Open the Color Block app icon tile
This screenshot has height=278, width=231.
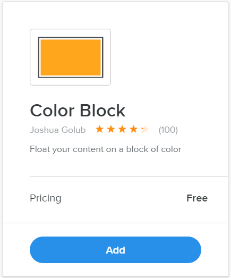(x=70, y=57)
